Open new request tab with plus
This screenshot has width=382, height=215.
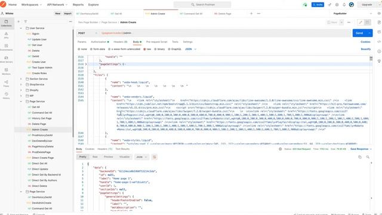[251, 14]
